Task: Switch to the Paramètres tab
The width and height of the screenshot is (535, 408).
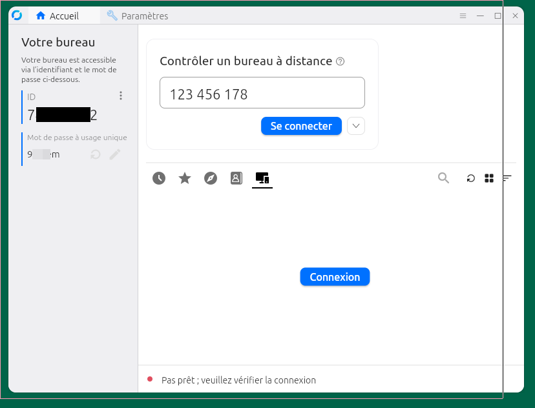Action: (x=138, y=16)
